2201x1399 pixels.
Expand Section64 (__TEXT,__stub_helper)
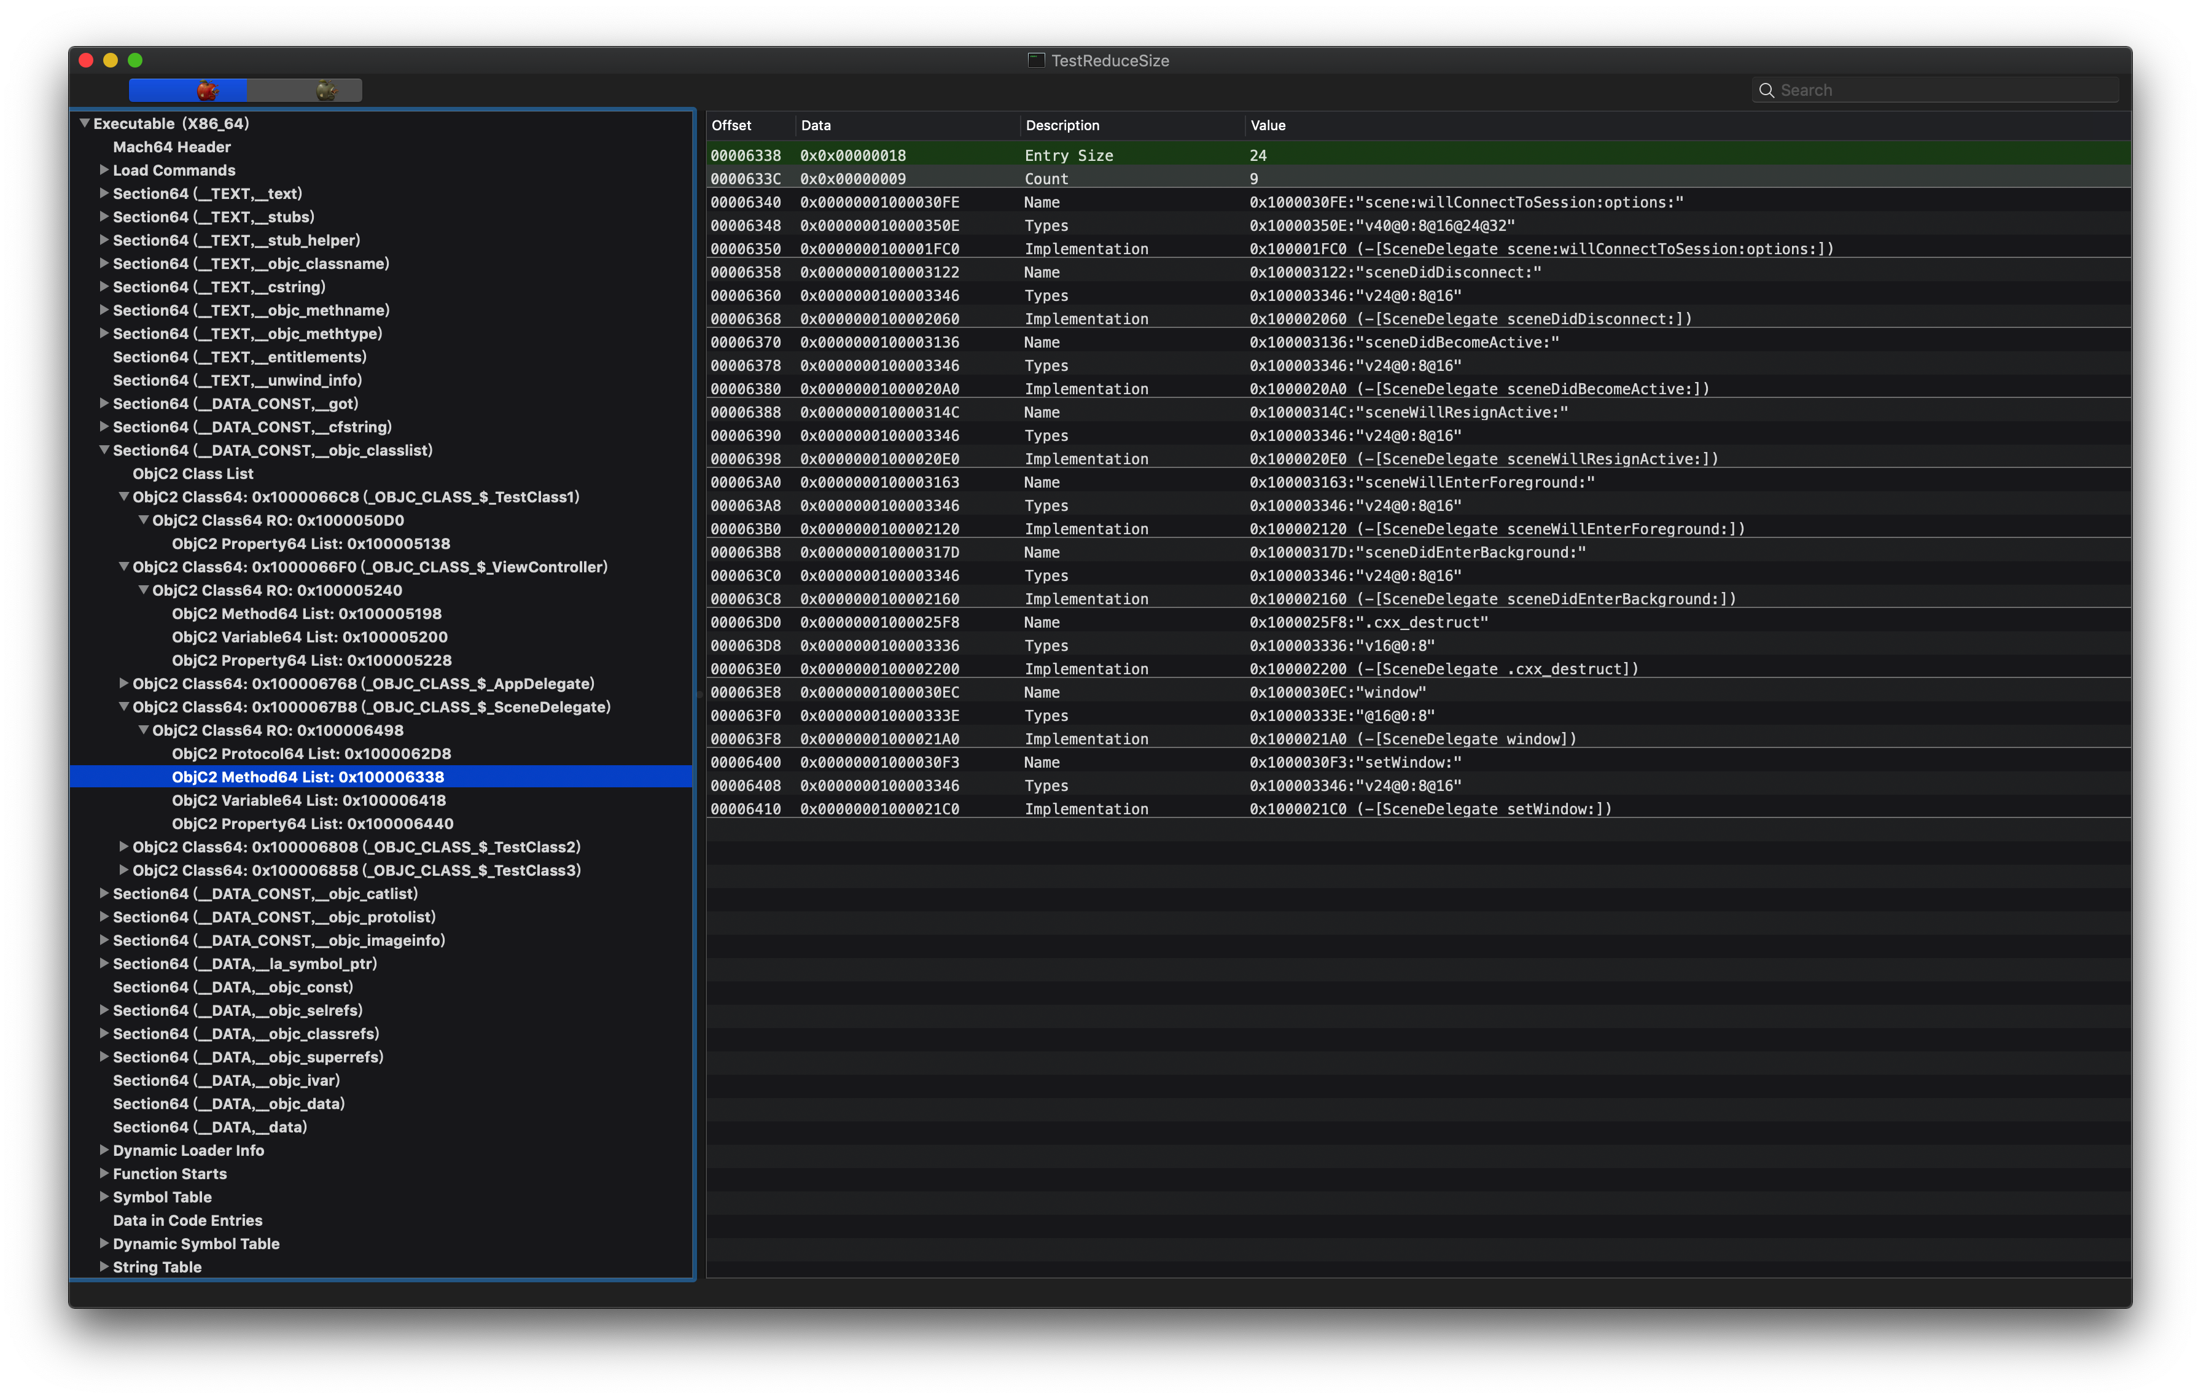pos(103,240)
